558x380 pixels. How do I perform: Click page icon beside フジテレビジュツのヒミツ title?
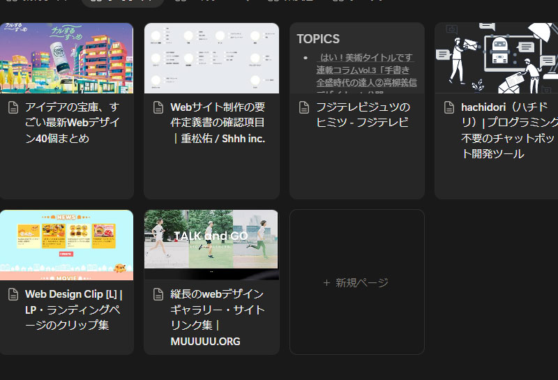(x=303, y=107)
